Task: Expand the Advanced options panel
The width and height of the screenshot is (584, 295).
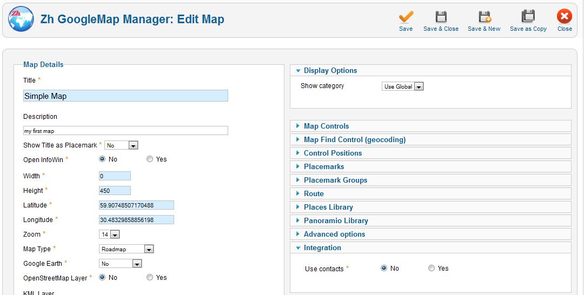Action: point(334,234)
